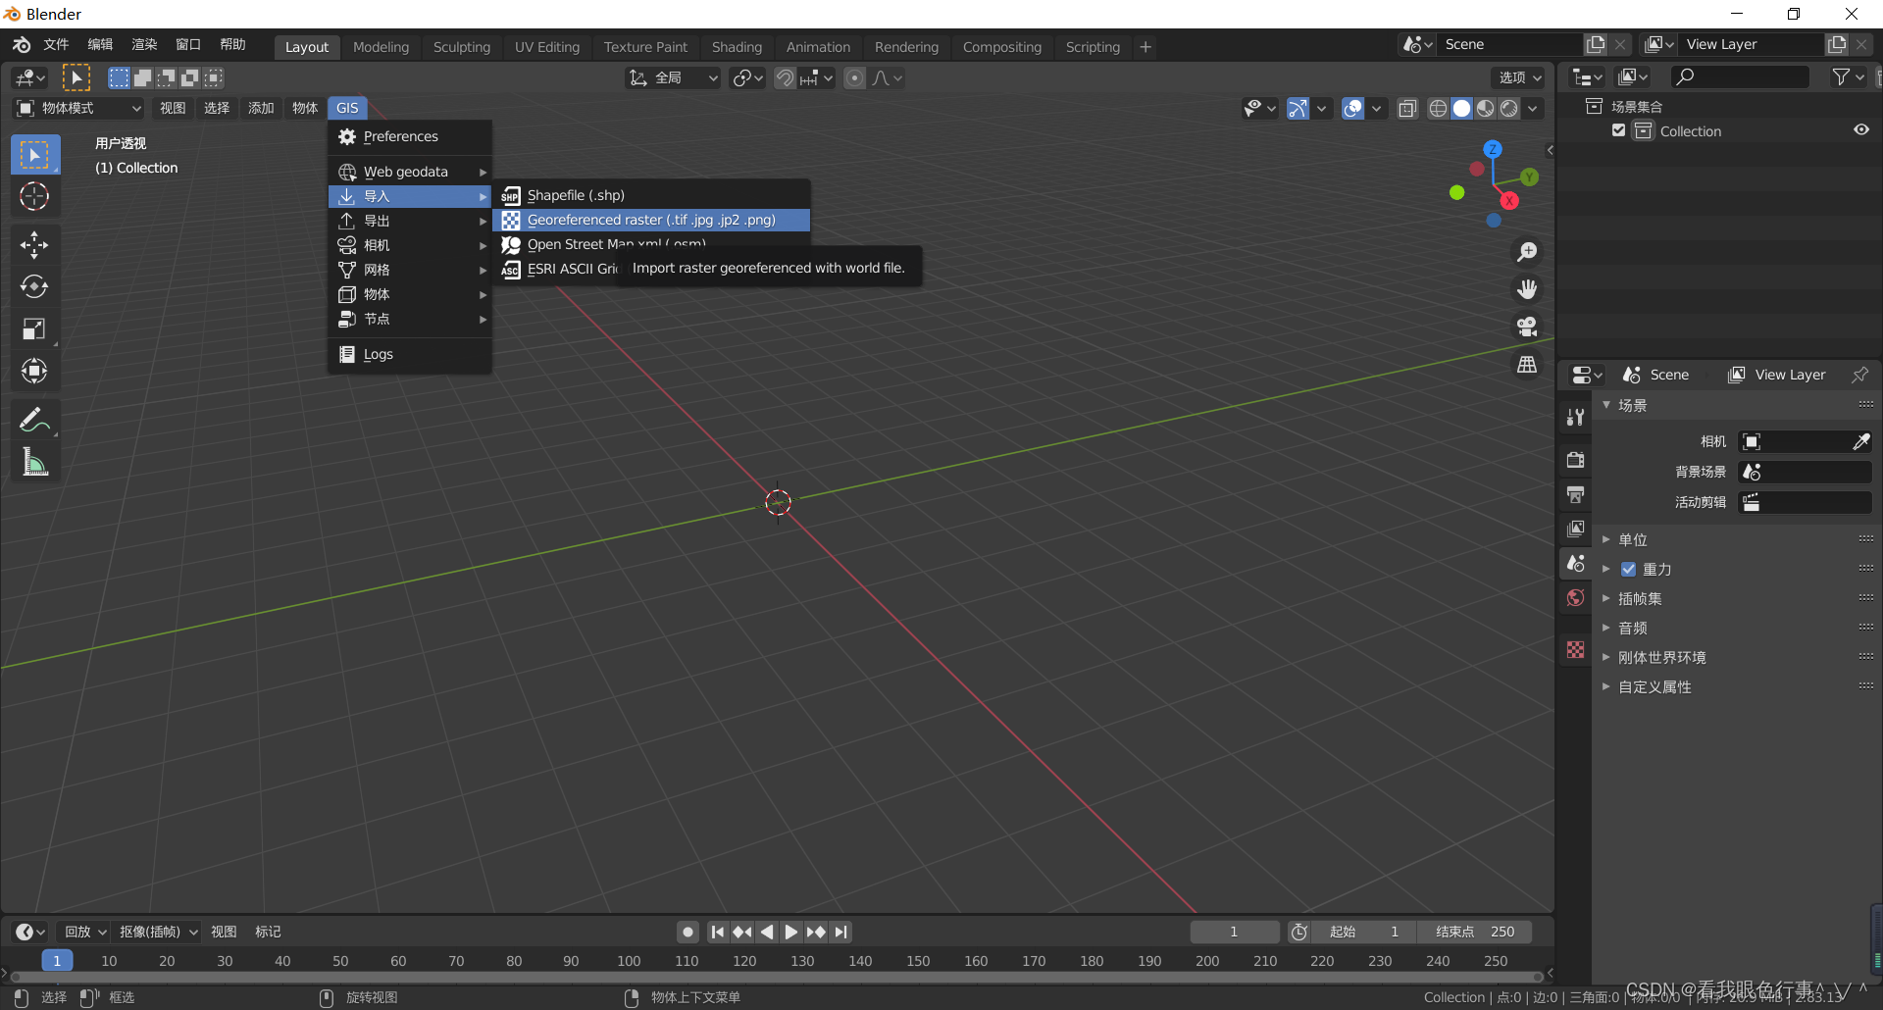Viewport: 1883px width, 1010px height.
Task: Select the Rotate tool
Action: [34, 286]
